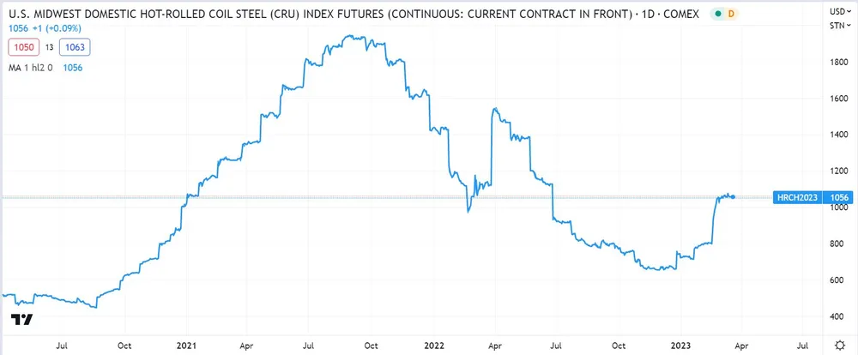Click the 2021 marker on time axis
The height and width of the screenshot is (355, 858).
[188, 345]
